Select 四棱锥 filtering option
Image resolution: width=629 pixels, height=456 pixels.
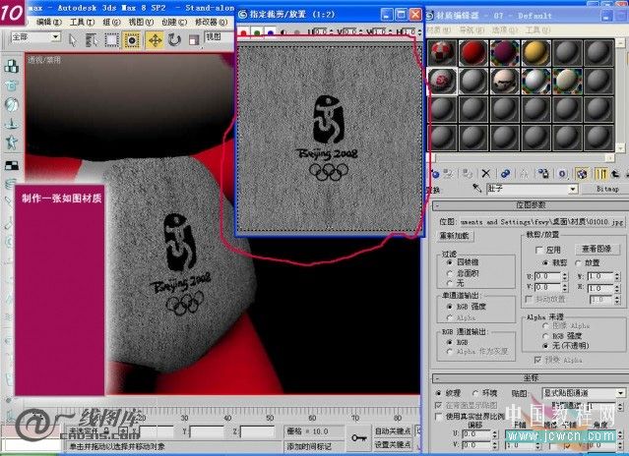pos(450,262)
